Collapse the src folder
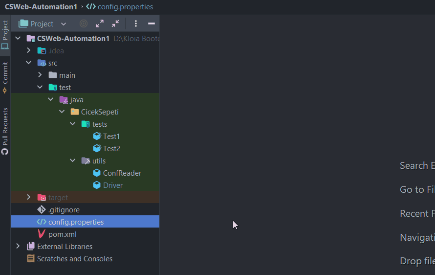 click(28, 63)
